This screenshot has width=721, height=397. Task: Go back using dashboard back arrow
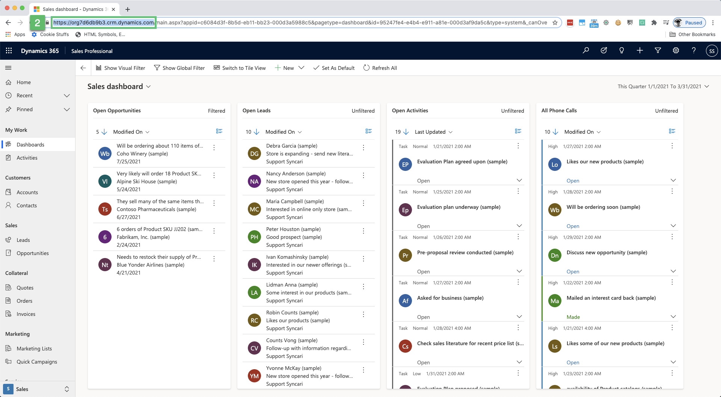[x=83, y=68]
